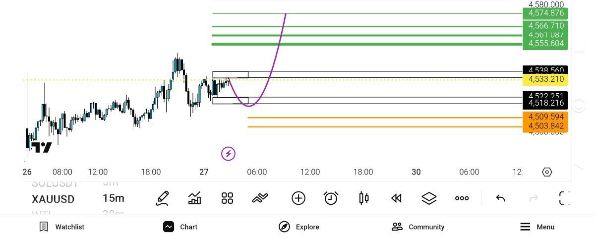The image size is (595, 239).
Task: Switch to the Explore tab
Action: click(x=299, y=227)
